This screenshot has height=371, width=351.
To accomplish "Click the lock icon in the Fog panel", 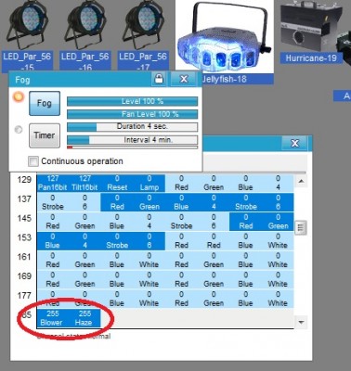I will coord(159,79).
